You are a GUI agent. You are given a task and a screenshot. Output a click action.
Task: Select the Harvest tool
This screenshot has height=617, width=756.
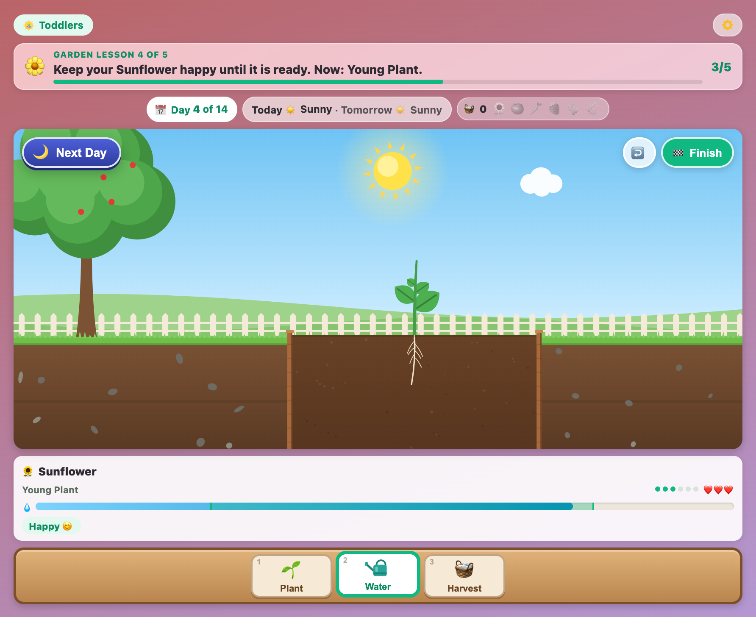[464, 576]
